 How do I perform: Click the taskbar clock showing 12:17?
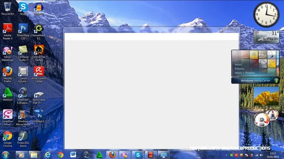click(273, 155)
